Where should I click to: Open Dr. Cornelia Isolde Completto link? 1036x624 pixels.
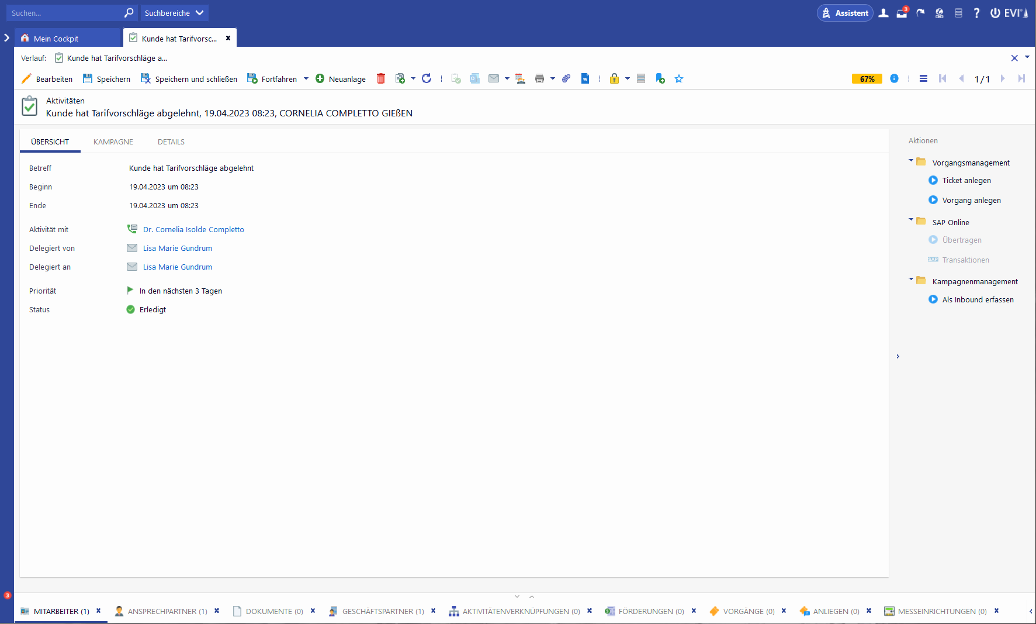[193, 230]
